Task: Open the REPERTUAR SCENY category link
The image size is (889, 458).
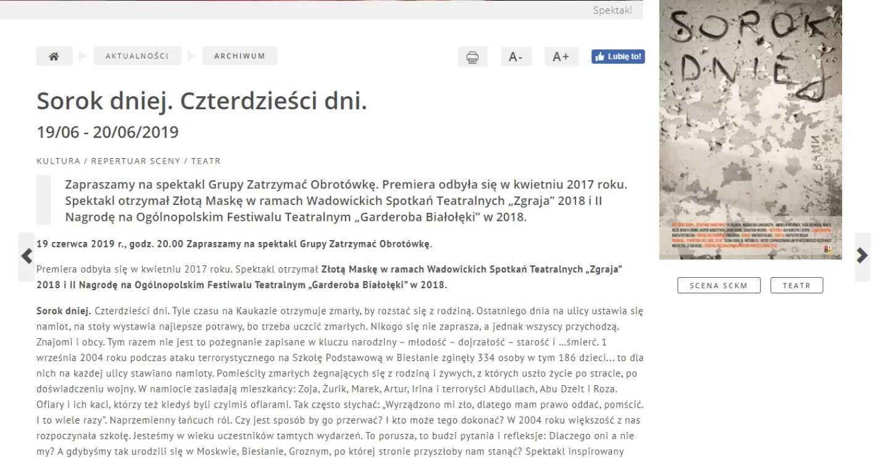Action: tap(136, 161)
